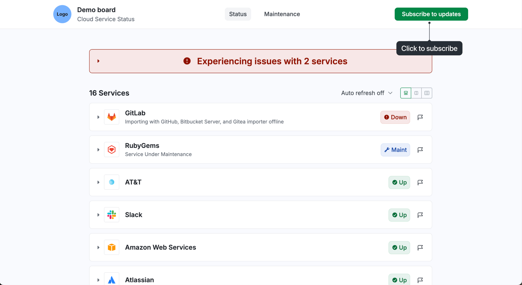The width and height of the screenshot is (522, 285).
Task: Click the Amazon Web Services box icon
Action: point(112,247)
